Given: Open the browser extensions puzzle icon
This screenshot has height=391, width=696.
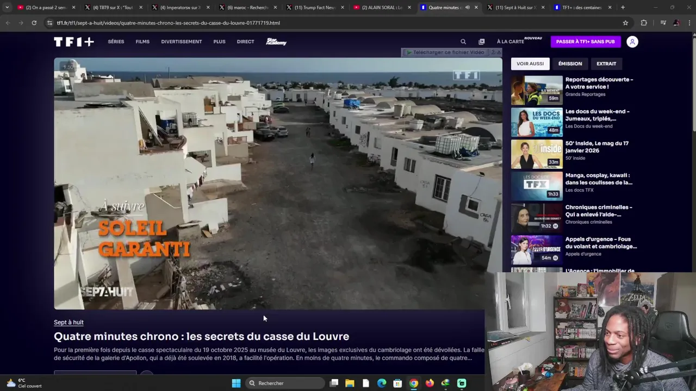Looking at the screenshot, I should coord(644,23).
